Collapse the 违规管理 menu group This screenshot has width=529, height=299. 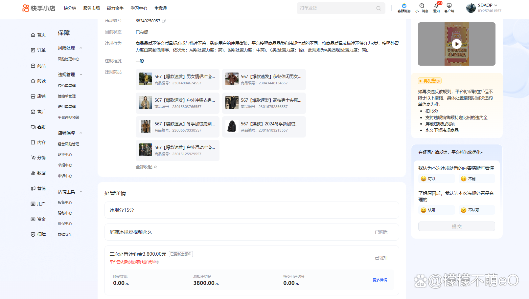(x=81, y=75)
